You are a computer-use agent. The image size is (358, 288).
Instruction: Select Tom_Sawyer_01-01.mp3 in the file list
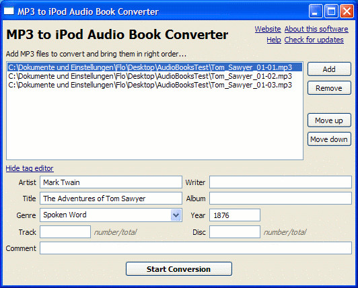click(155, 67)
